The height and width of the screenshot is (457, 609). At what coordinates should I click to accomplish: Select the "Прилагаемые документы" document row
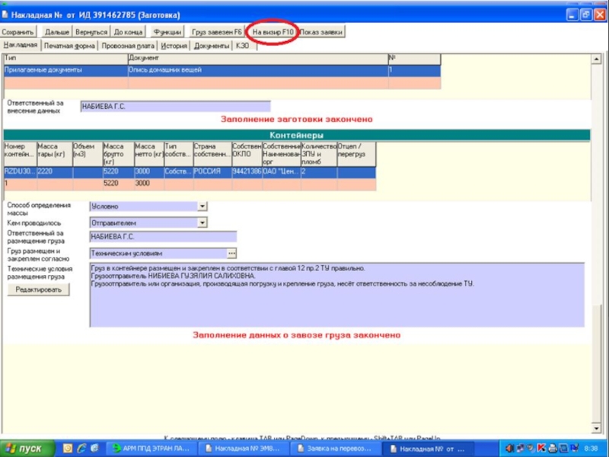pyautogui.click(x=65, y=70)
